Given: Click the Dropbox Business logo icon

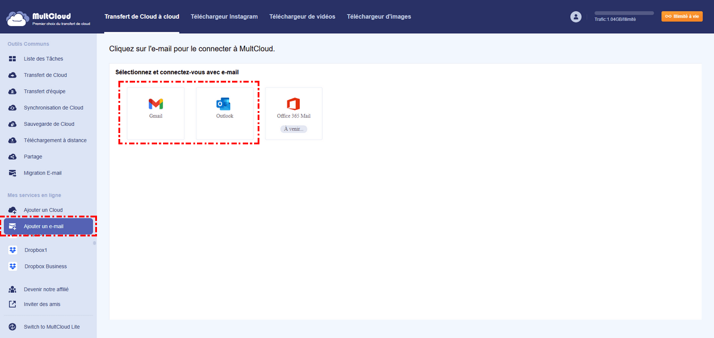Looking at the screenshot, I should point(12,267).
